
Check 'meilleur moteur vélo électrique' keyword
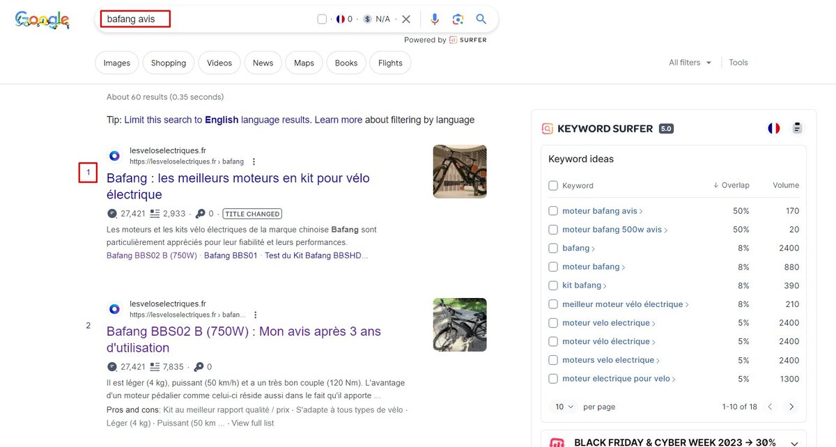tap(553, 304)
